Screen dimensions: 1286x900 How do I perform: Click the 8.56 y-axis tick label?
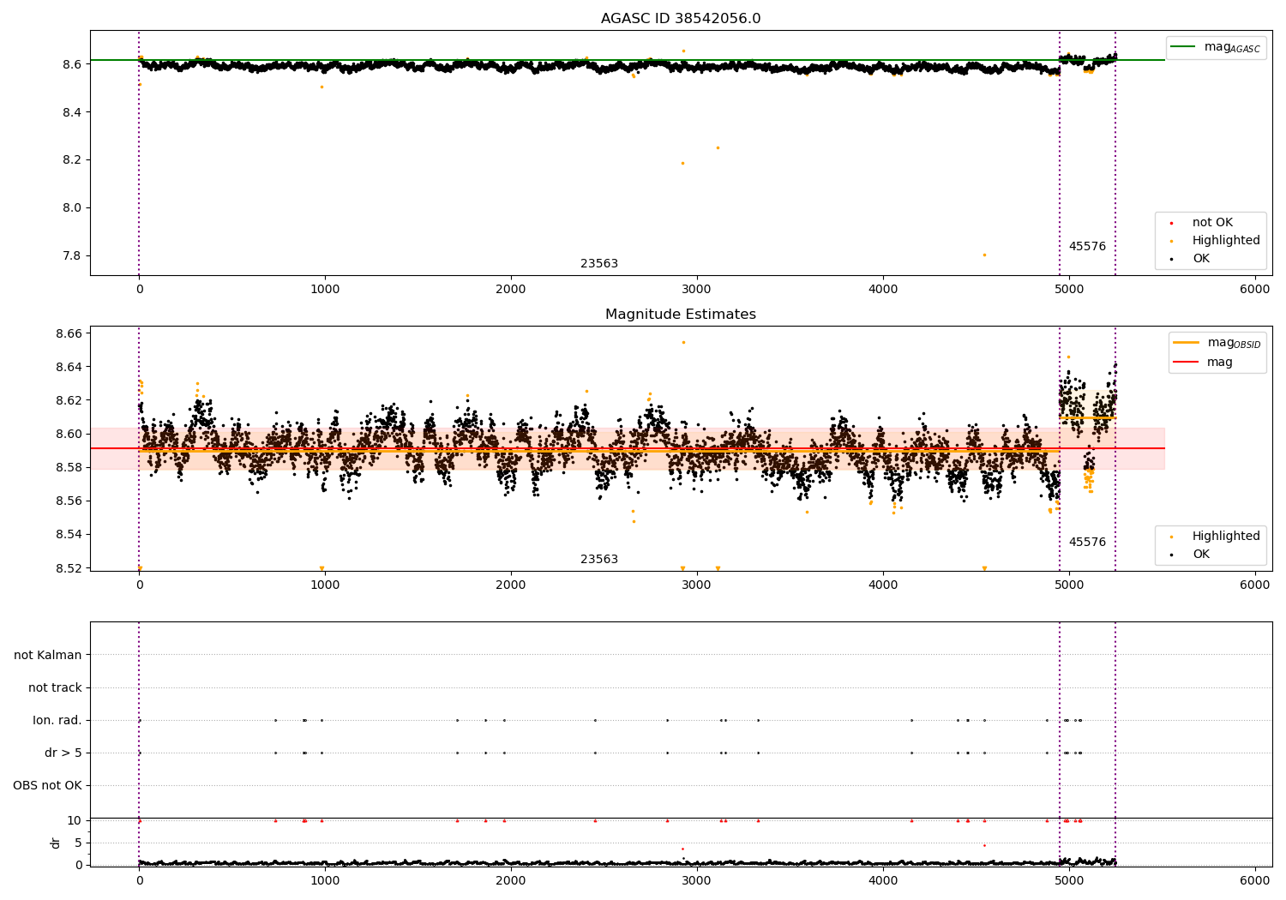coord(68,501)
